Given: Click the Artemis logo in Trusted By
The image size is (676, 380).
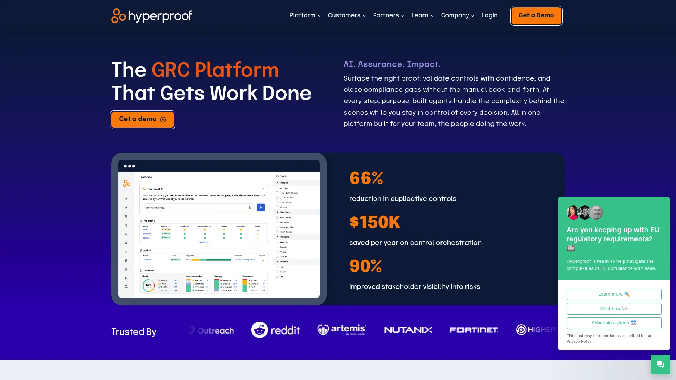Looking at the screenshot, I should pyautogui.click(x=342, y=330).
